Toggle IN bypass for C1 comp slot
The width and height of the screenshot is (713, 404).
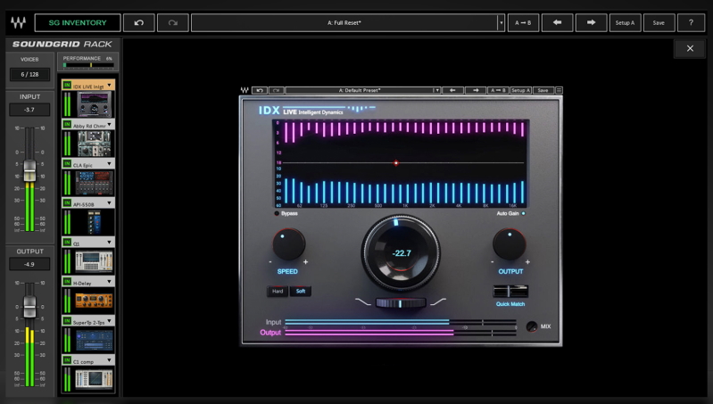(x=67, y=360)
